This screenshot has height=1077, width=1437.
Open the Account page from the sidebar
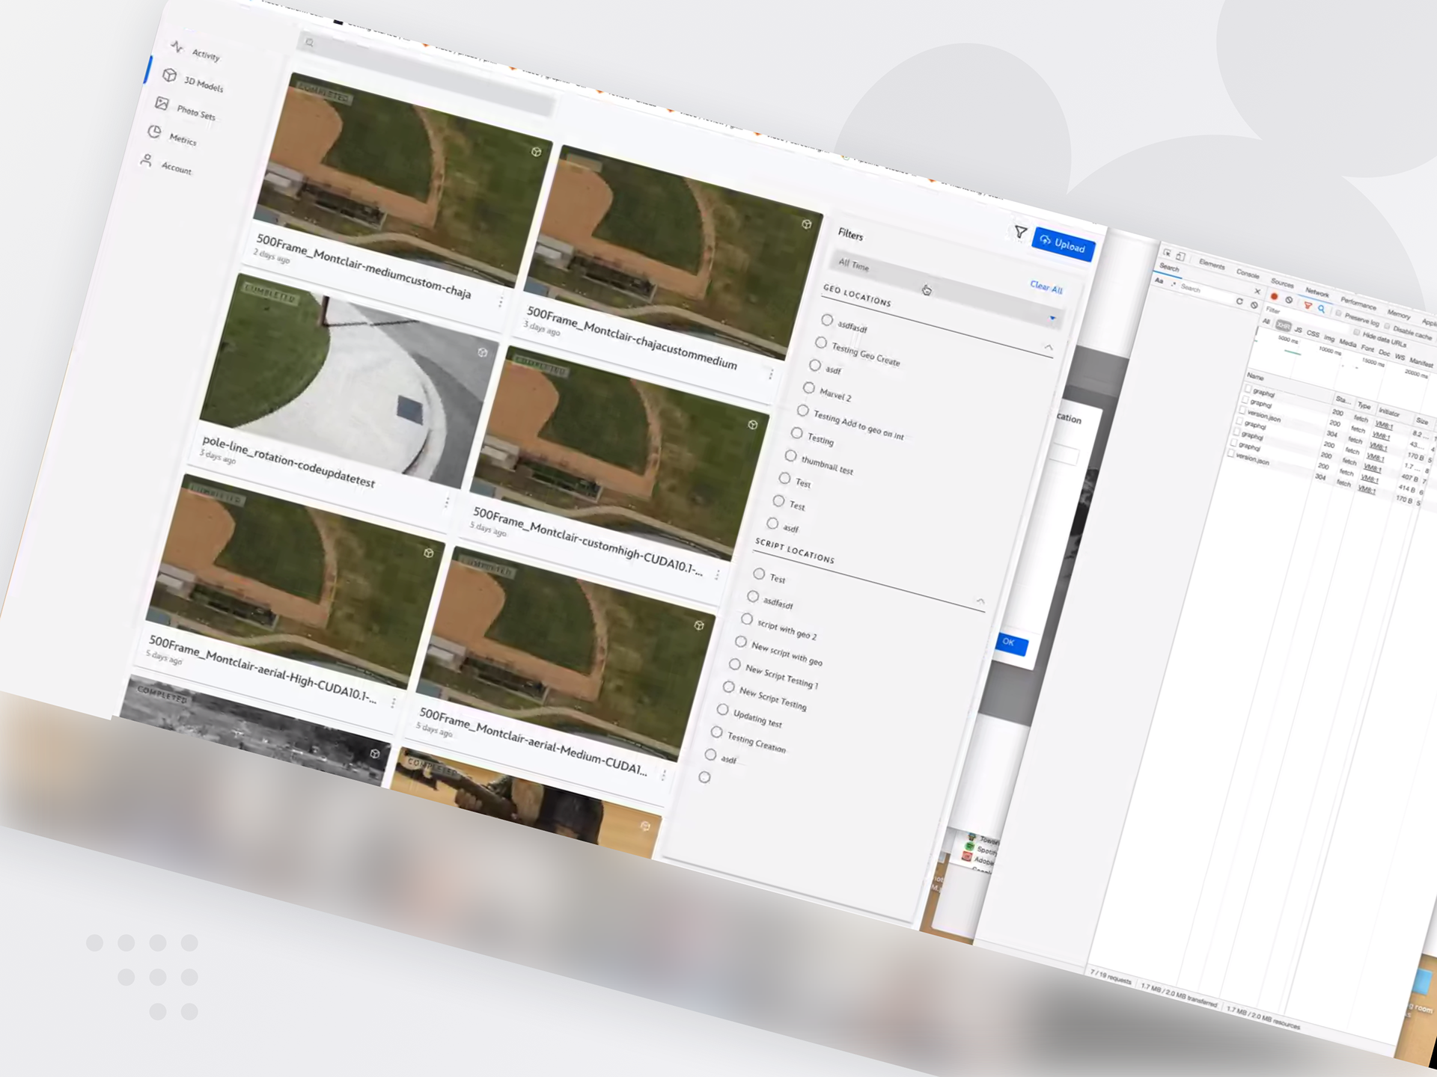click(x=166, y=165)
